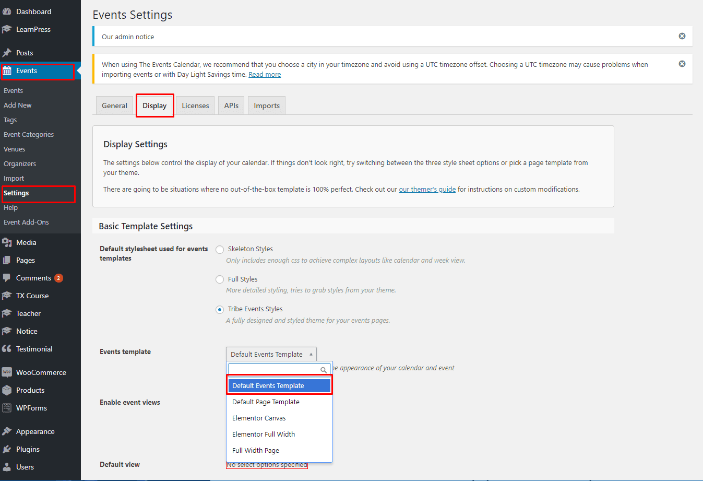
Task: Open Event Categories in Events submenu
Action: (29, 134)
